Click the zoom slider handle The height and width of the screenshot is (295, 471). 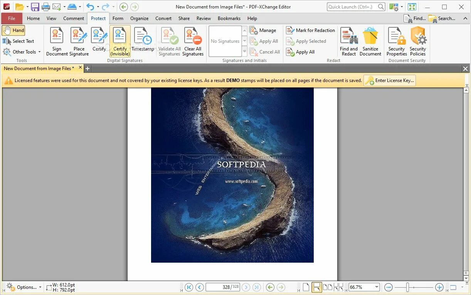pyautogui.click(x=407, y=287)
